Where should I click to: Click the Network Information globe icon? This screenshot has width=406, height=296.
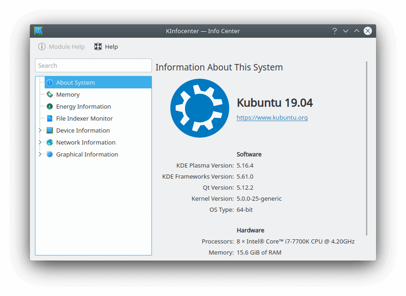50,142
